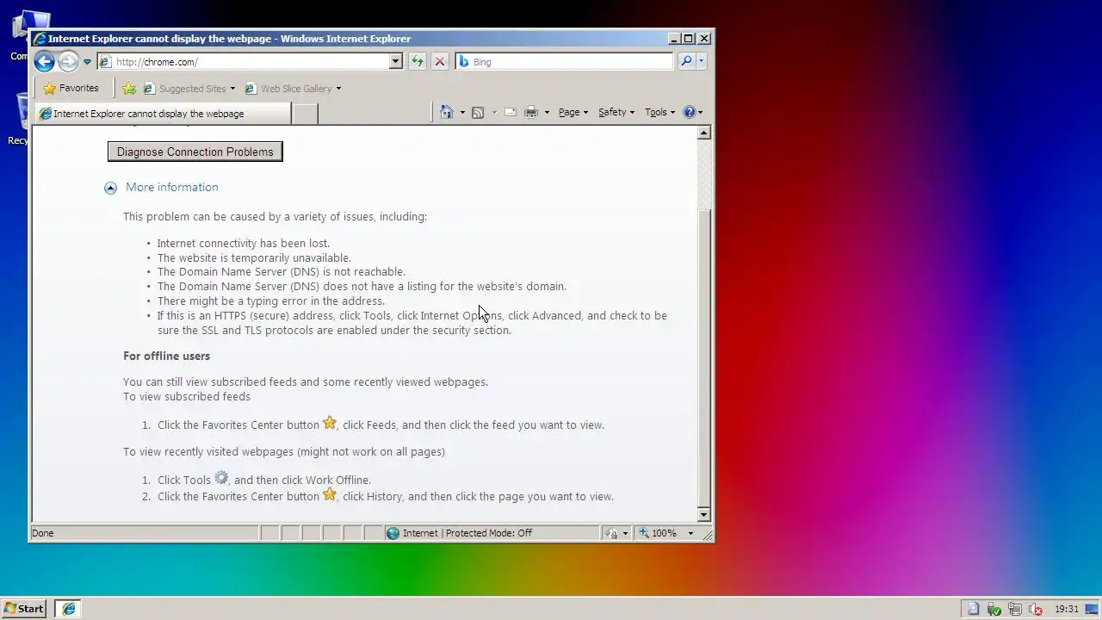Click Diagnose Connection Problems button
The height and width of the screenshot is (620, 1102).
[195, 152]
